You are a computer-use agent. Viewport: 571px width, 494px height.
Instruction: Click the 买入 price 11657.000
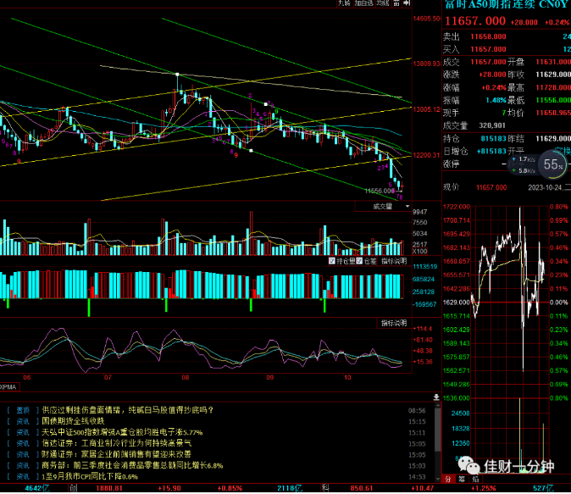click(x=488, y=49)
